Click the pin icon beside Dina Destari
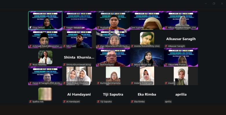Viewport: 226px width, 115px height. [30, 28]
